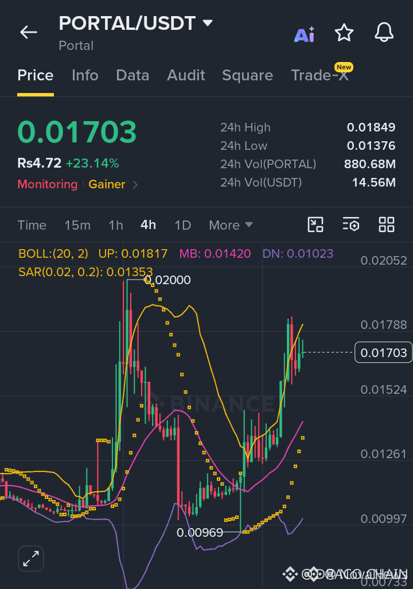
Task: Open the Audit tab
Action: coord(186,75)
